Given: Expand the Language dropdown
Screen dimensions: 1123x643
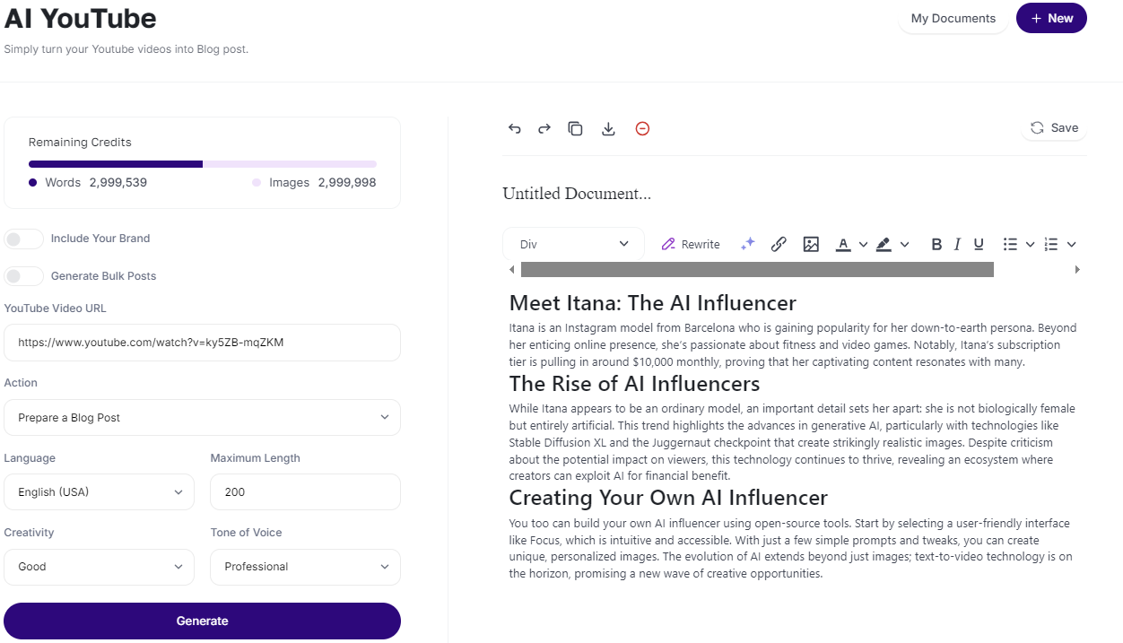Looking at the screenshot, I should (x=99, y=492).
